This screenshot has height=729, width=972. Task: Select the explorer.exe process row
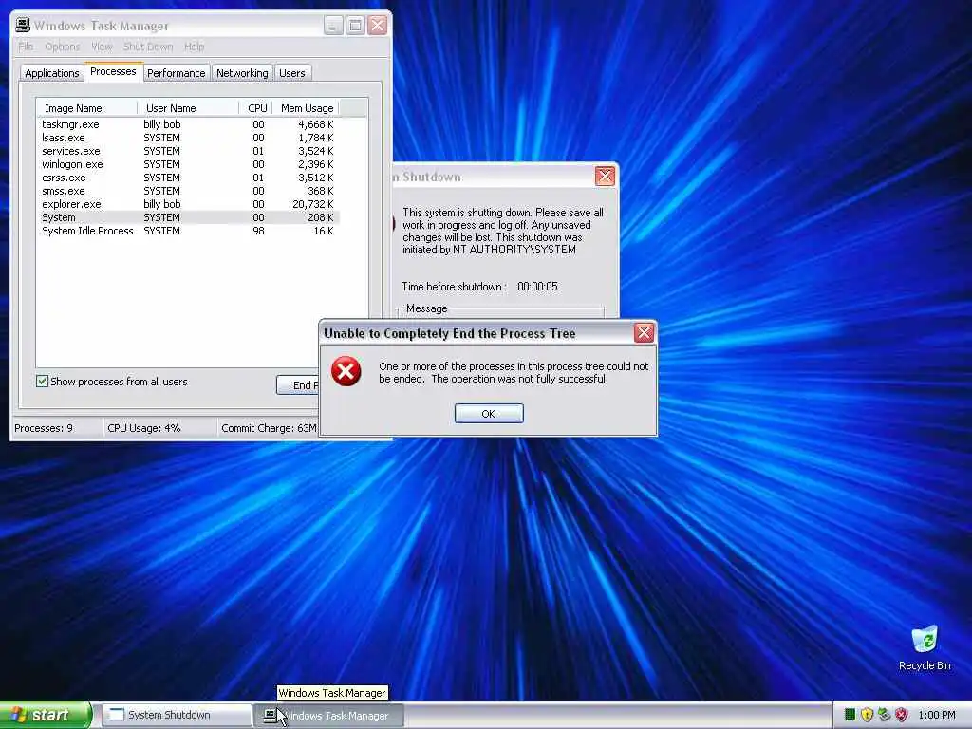[x=188, y=204]
